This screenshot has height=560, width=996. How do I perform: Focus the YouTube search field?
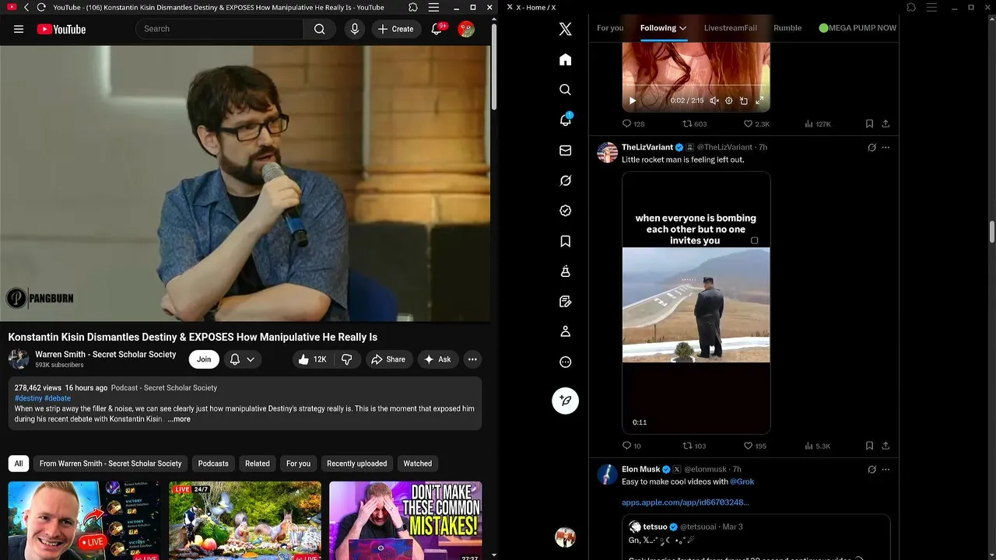coord(219,29)
